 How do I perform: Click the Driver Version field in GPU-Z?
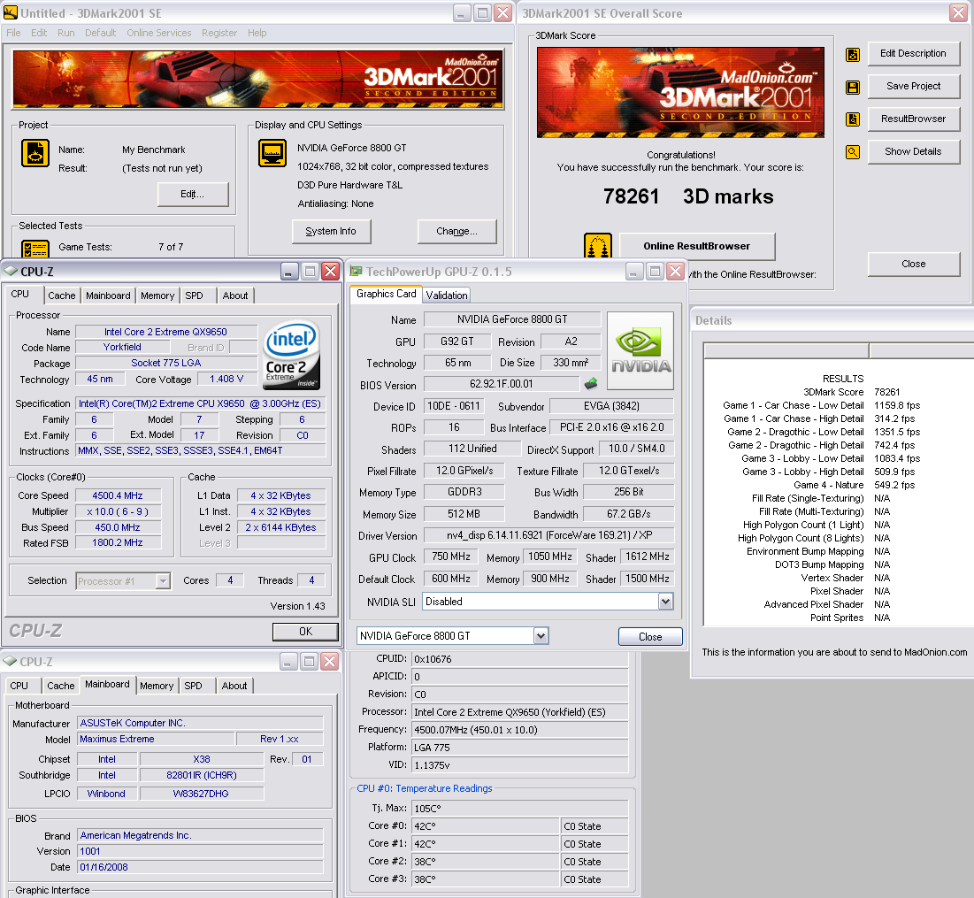click(x=549, y=535)
